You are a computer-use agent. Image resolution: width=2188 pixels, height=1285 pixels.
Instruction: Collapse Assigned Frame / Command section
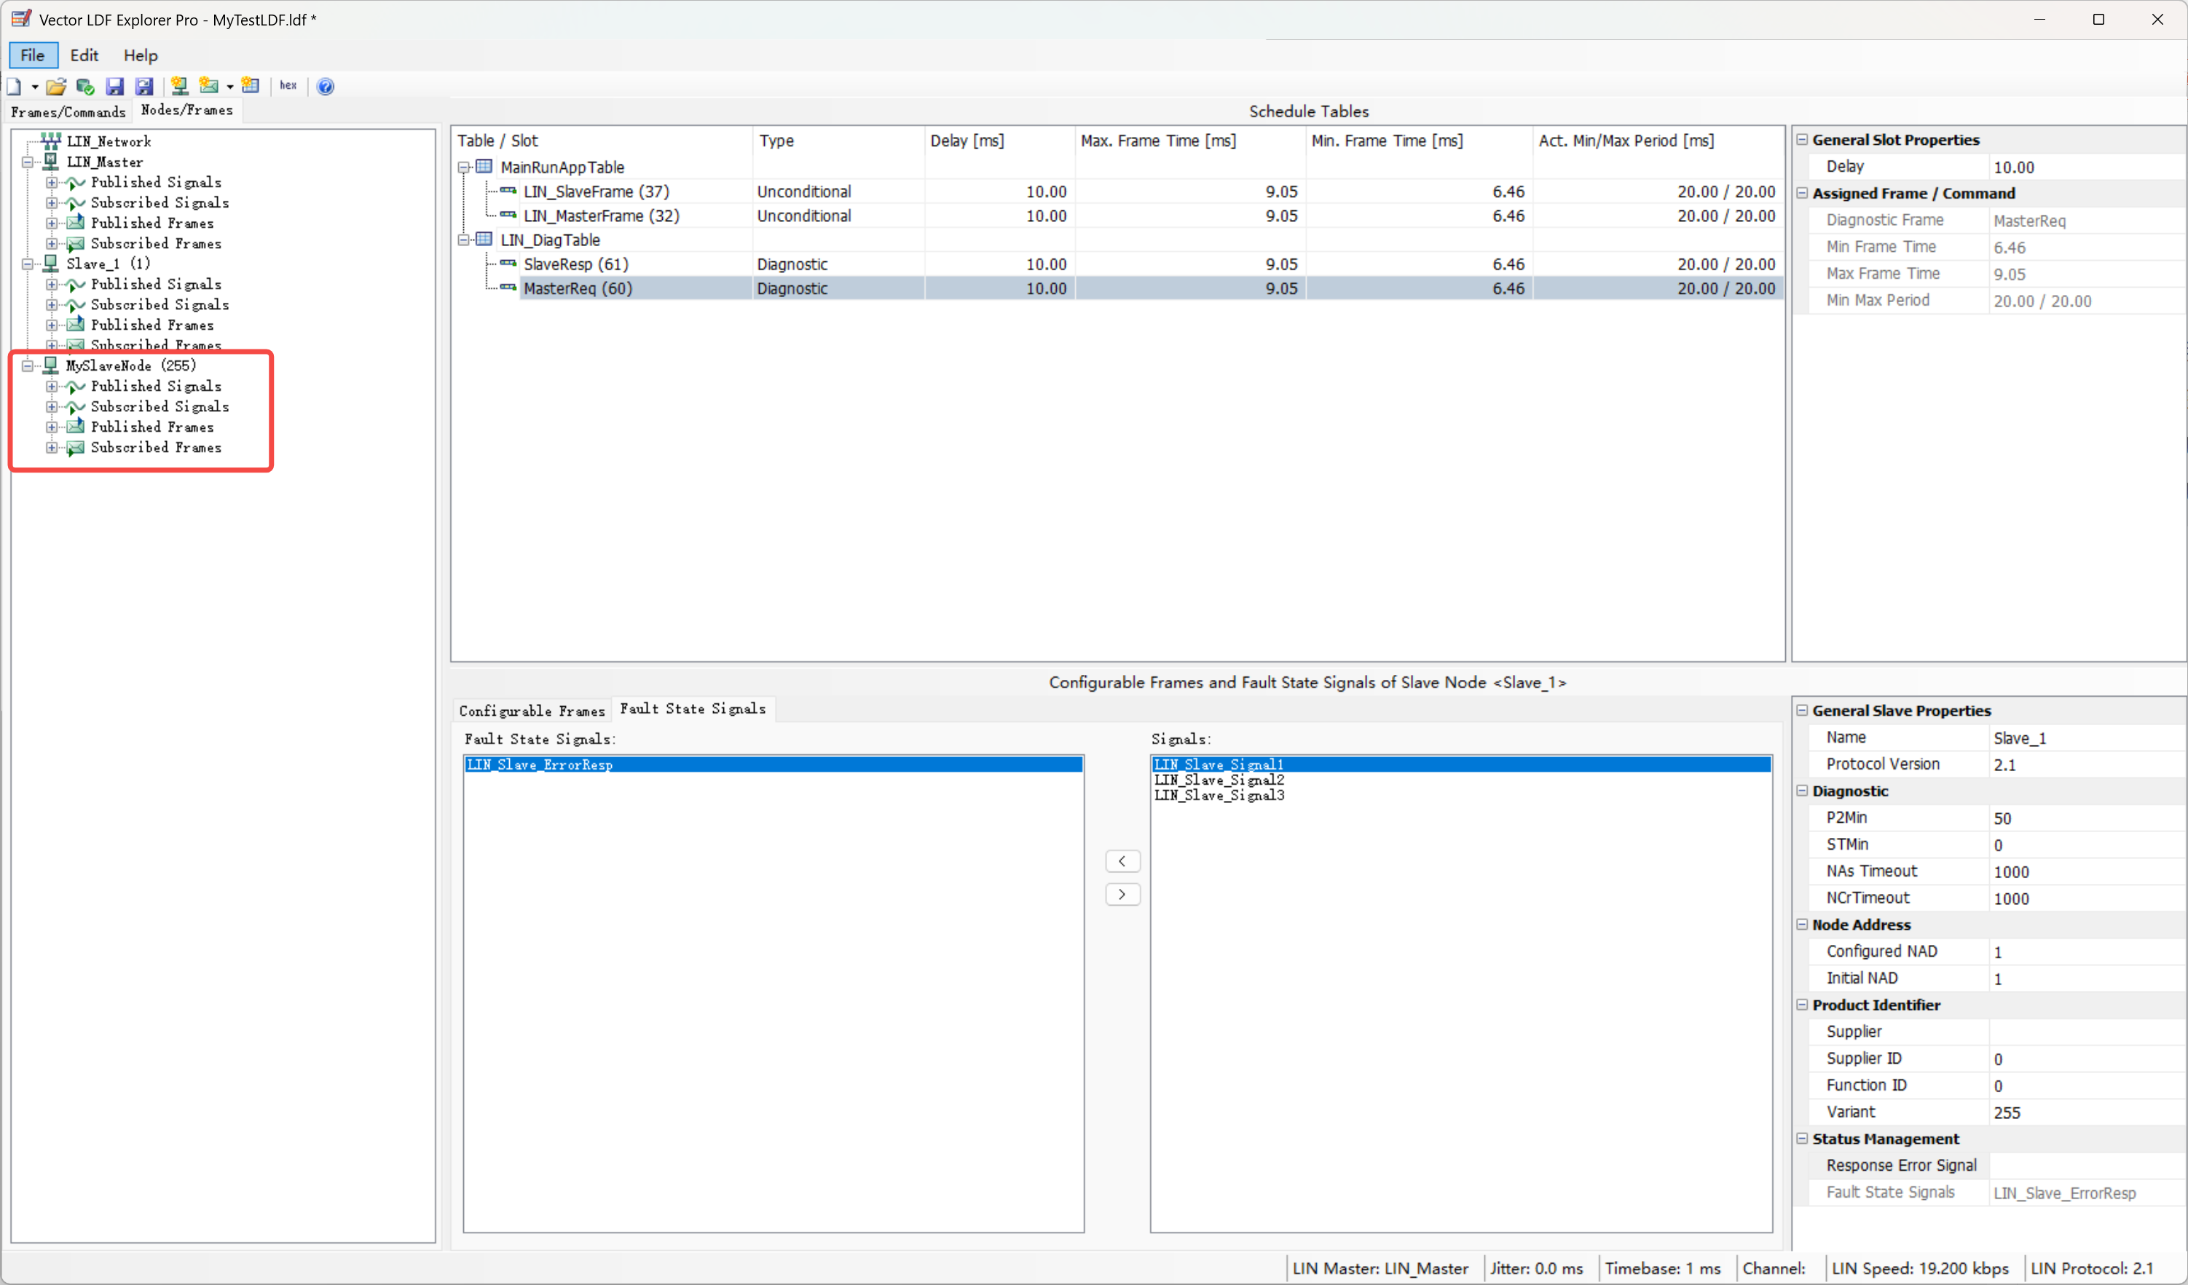[1803, 193]
